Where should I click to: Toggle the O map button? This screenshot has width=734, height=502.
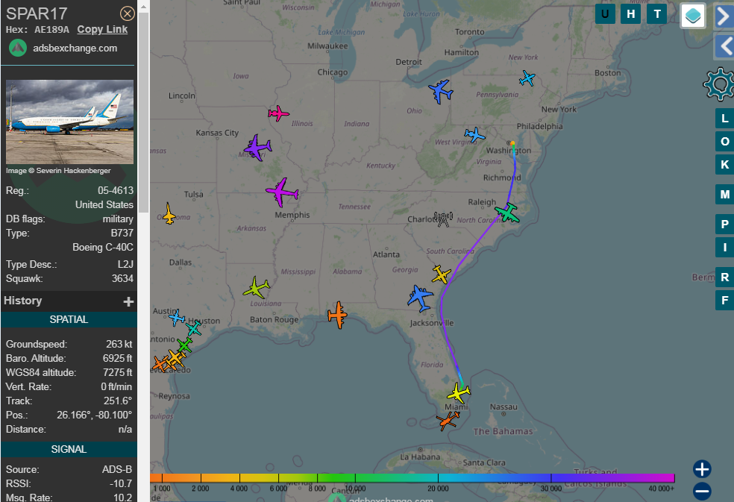[724, 142]
